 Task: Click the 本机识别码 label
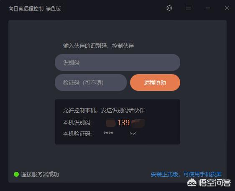(77, 122)
